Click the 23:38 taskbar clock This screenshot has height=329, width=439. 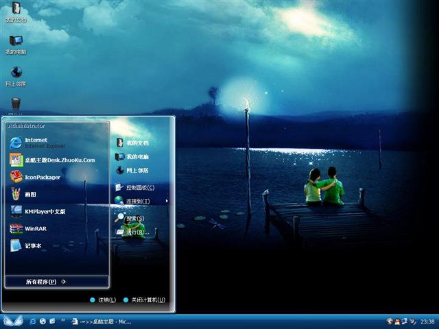tap(427, 321)
